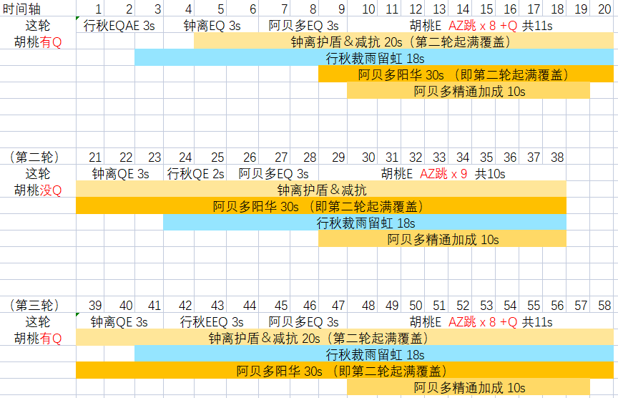Click the 钟离EQ 3s cell
The height and width of the screenshot is (398, 618).
[212, 26]
